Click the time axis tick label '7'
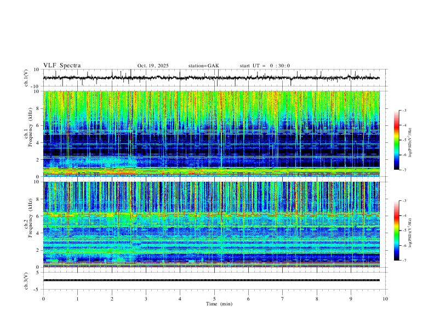 tap(283, 299)
